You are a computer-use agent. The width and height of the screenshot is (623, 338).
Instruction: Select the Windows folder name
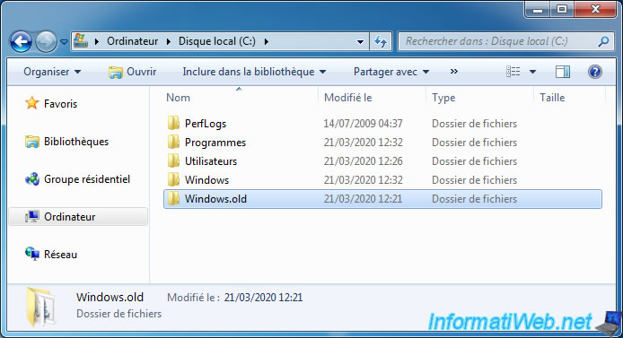tap(207, 180)
